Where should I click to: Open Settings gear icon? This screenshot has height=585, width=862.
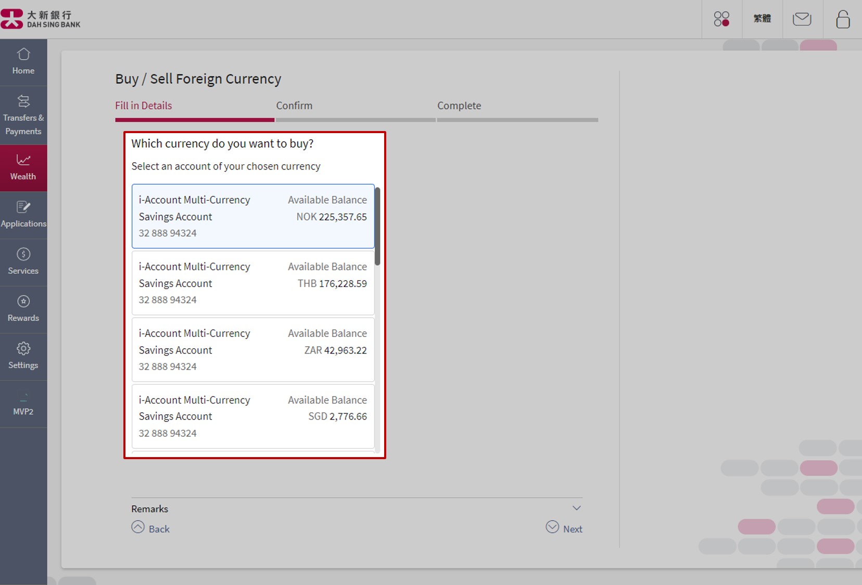(x=23, y=348)
